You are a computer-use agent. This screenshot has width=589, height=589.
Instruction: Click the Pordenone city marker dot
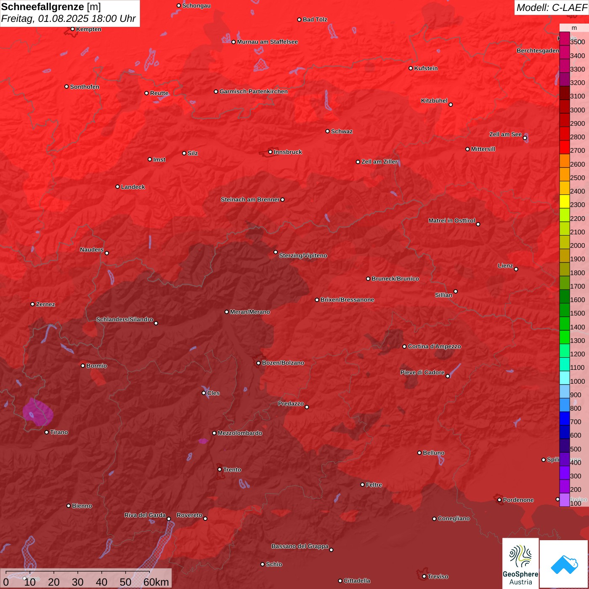tap(499, 500)
